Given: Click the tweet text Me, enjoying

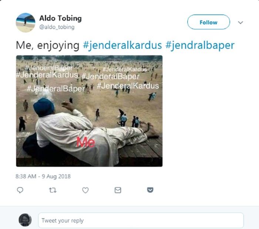Looking at the screenshot, I should [x=48, y=45].
